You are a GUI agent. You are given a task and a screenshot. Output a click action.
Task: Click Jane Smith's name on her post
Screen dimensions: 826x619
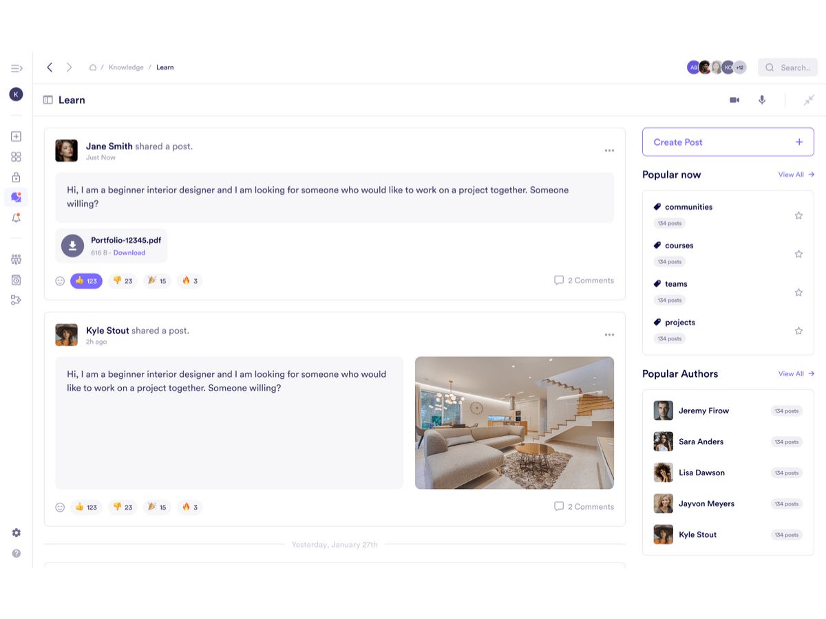[x=109, y=146]
